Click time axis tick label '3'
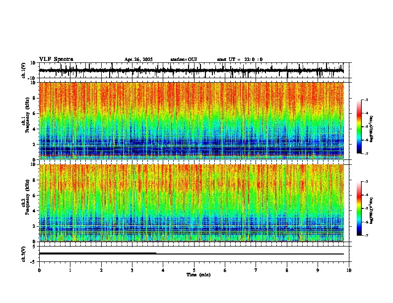This screenshot has height=303, width=393. tap(132, 270)
